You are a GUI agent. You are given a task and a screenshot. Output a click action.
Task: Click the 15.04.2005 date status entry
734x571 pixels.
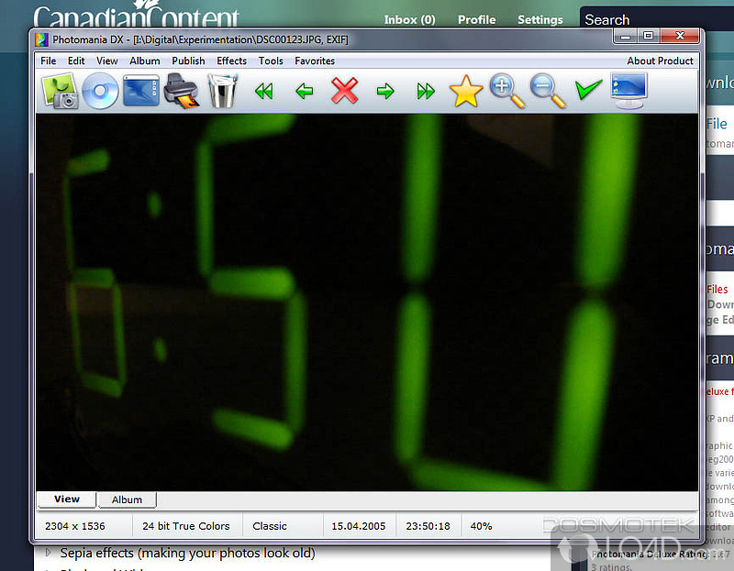[x=359, y=526]
